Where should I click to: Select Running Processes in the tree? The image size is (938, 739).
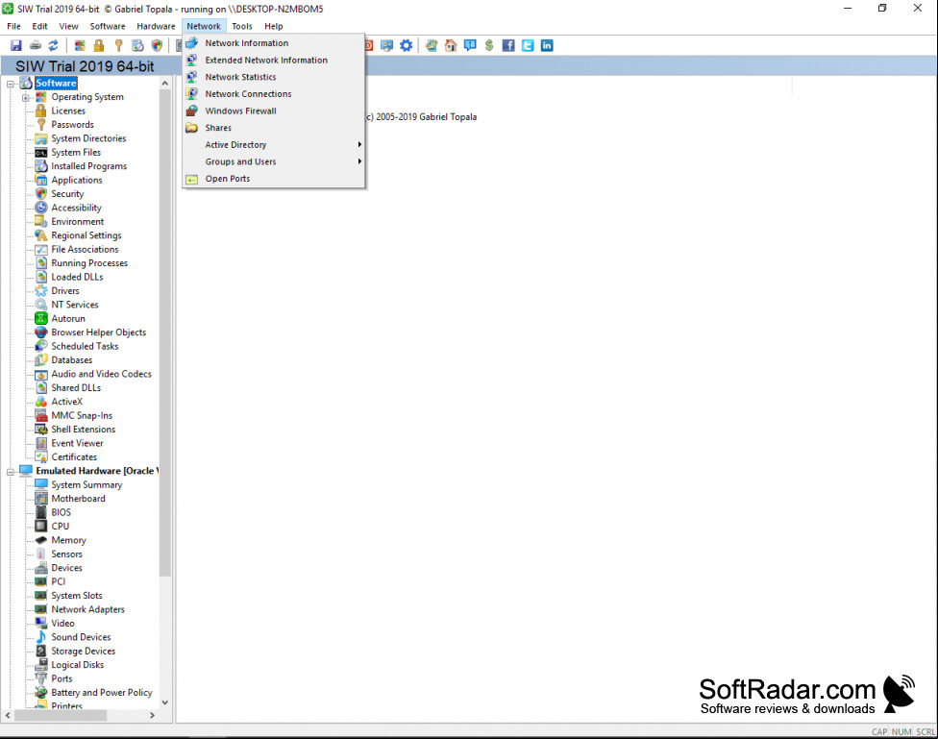click(x=89, y=263)
